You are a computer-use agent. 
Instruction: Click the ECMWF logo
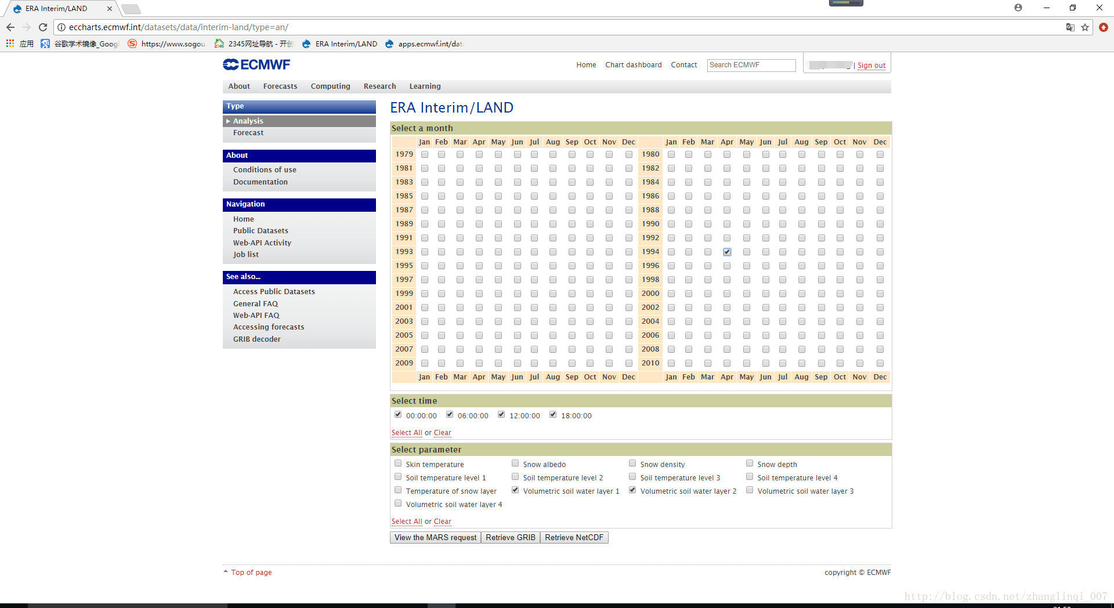pyautogui.click(x=256, y=64)
